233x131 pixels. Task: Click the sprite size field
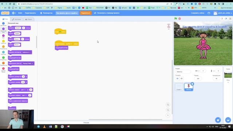point(198,79)
